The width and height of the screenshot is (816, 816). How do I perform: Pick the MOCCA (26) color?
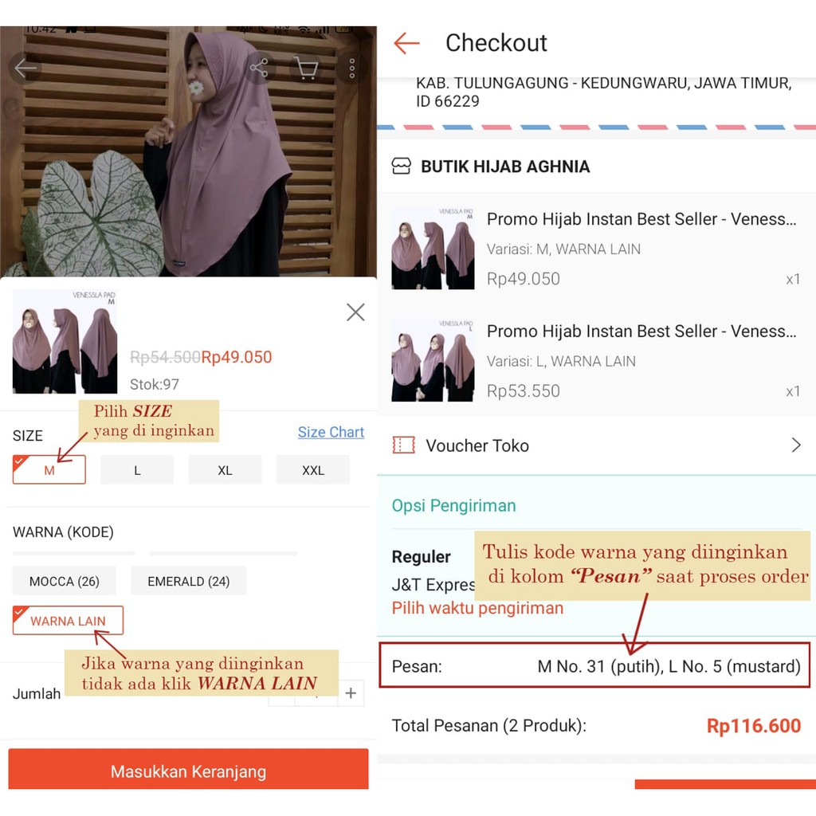pyautogui.click(x=64, y=581)
